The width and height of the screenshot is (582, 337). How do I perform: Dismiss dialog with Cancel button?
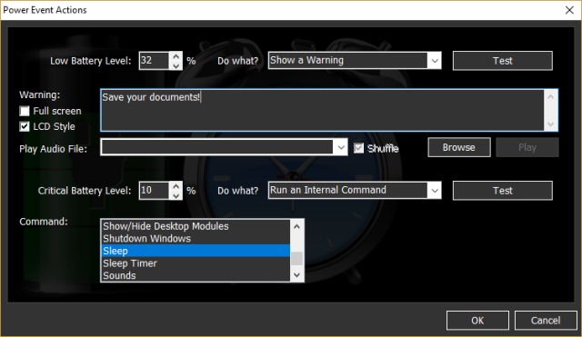point(546,321)
